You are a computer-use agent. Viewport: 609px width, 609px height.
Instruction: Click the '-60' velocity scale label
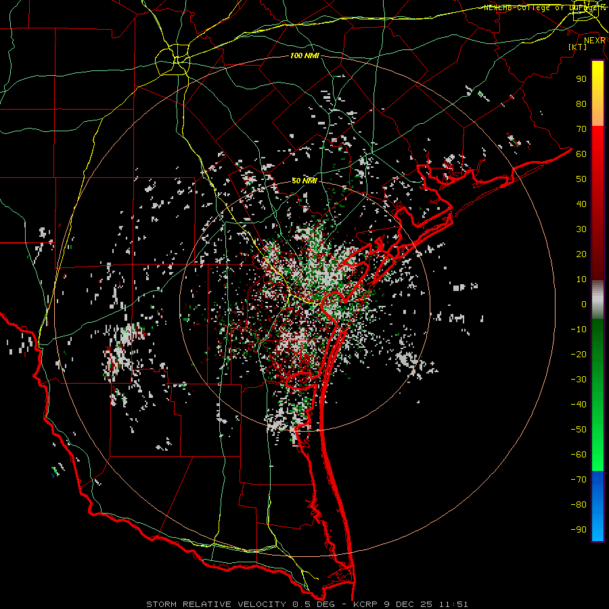coord(579,455)
